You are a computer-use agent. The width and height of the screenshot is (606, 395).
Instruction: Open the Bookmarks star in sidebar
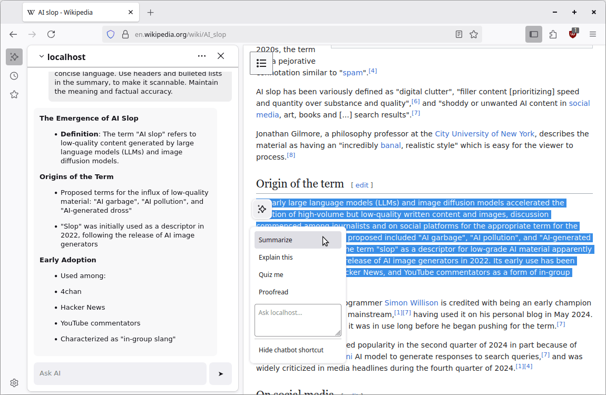click(14, 95)
